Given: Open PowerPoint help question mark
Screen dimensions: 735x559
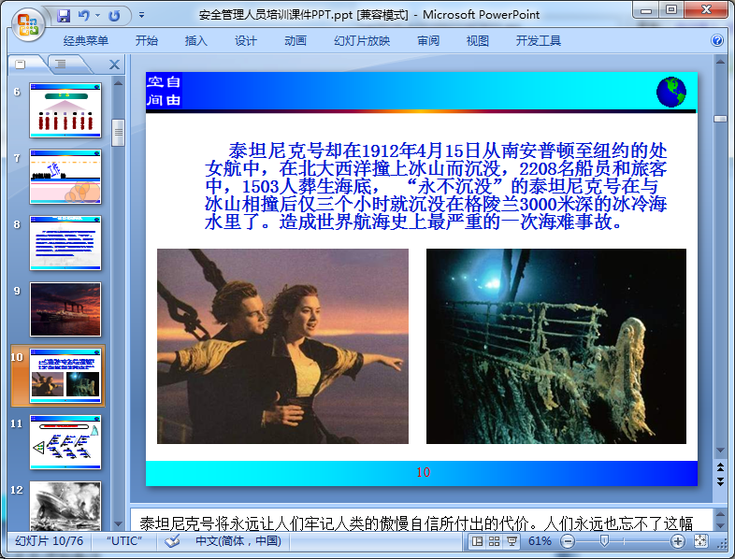Looking at the screenshot, I should (716, 41).
